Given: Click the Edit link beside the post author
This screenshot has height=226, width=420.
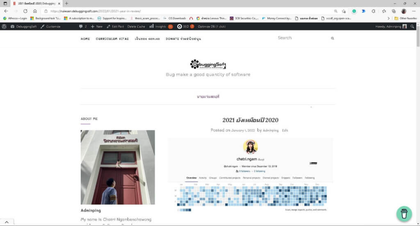Looking at the screenshot, I should (285, 130).
